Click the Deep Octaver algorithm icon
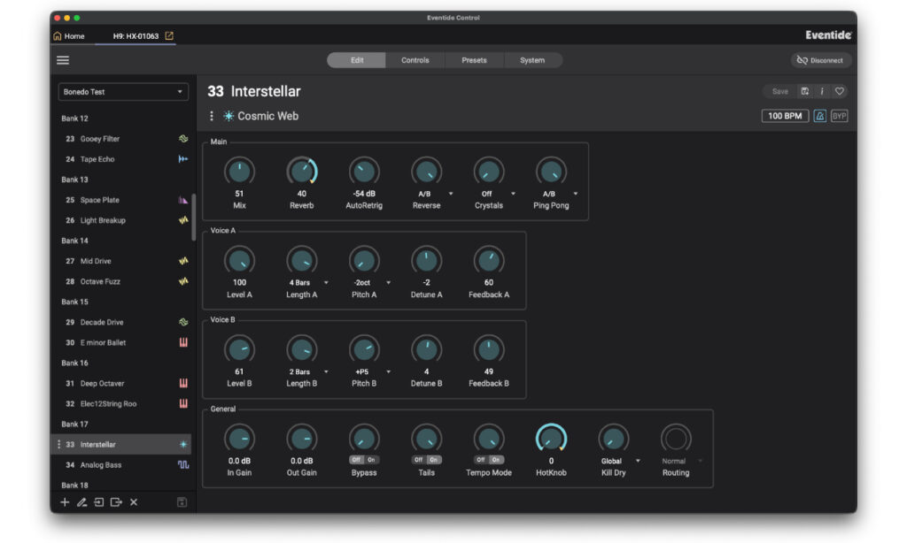 (x=183, y=383)
